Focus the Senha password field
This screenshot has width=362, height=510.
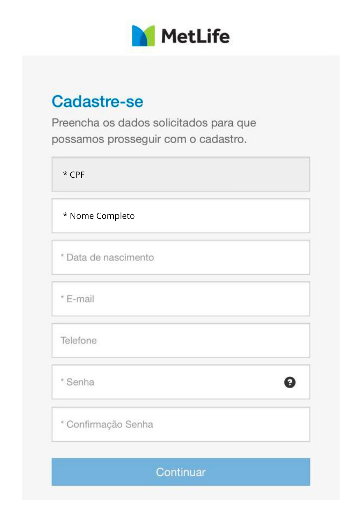pos(169,382)
